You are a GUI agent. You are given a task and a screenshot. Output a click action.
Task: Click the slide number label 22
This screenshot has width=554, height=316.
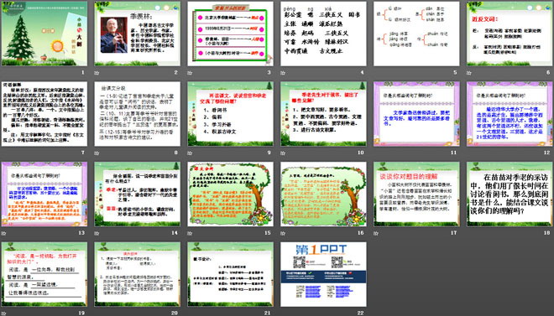[360, 313]
